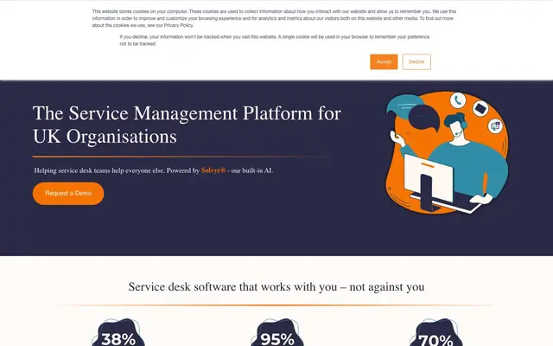Click the paragraph starting "If you decline, your information"

[x=275, y=41]
